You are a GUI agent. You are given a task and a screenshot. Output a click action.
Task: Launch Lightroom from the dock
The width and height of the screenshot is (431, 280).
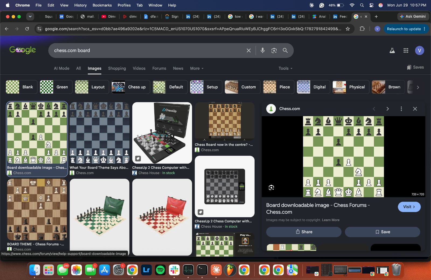(x=146, y=270)
